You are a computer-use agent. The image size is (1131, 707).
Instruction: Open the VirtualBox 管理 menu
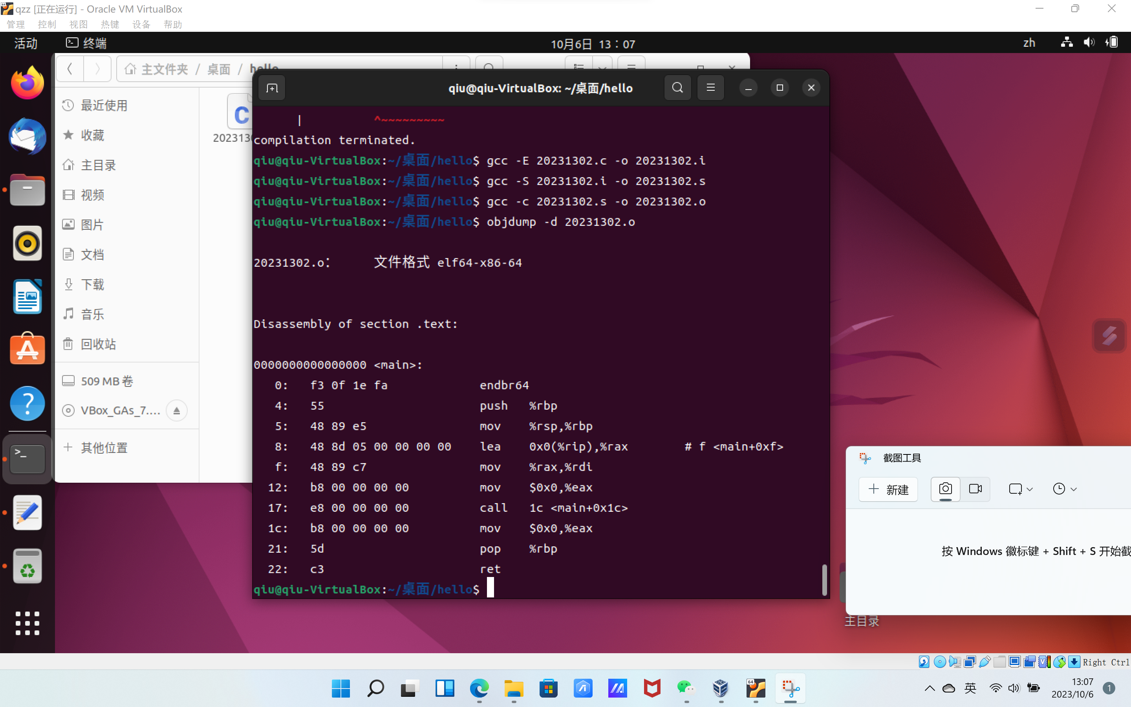click(x=15, y=24)
